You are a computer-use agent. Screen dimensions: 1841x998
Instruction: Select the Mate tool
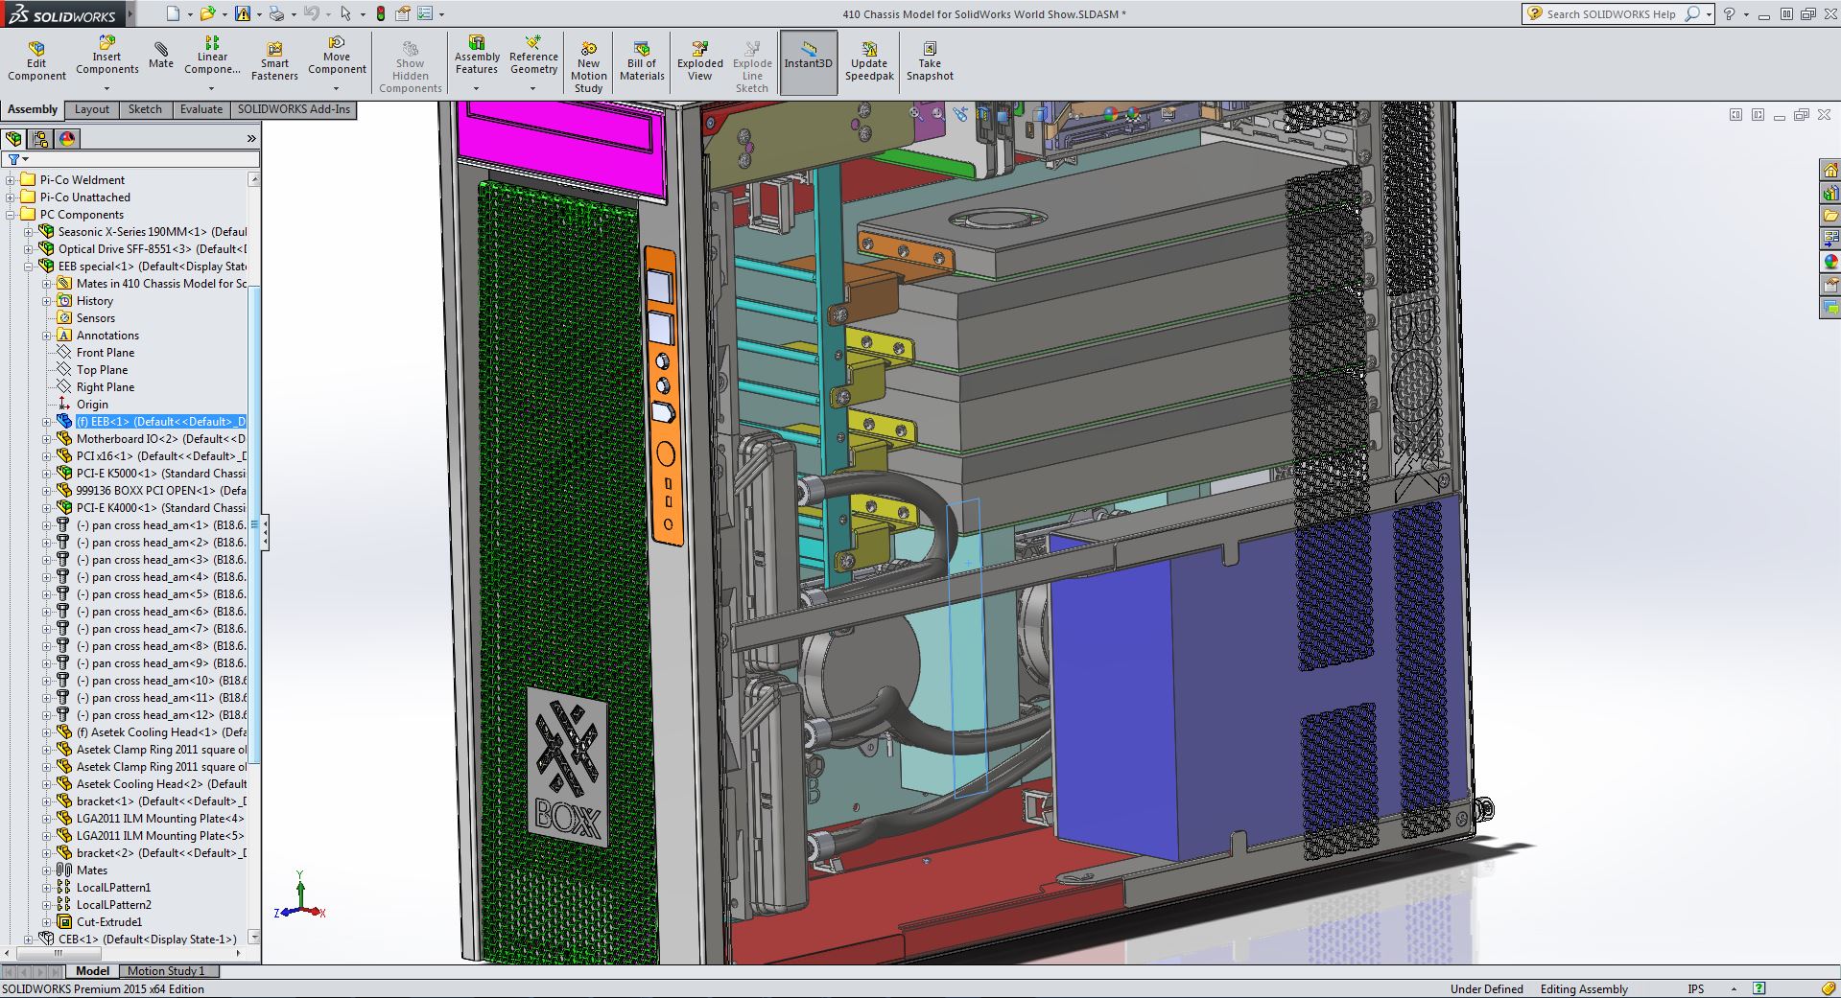pos(160,58)
